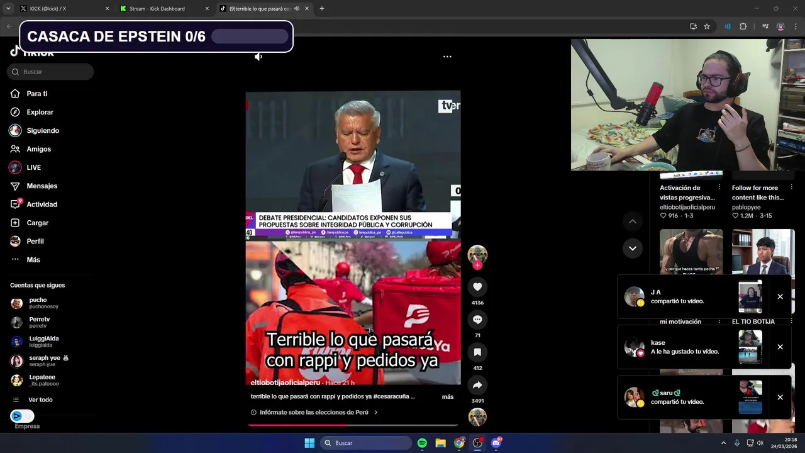
Task: Bookmark the video to favorites (412)
Action: (x=477, y=352)
